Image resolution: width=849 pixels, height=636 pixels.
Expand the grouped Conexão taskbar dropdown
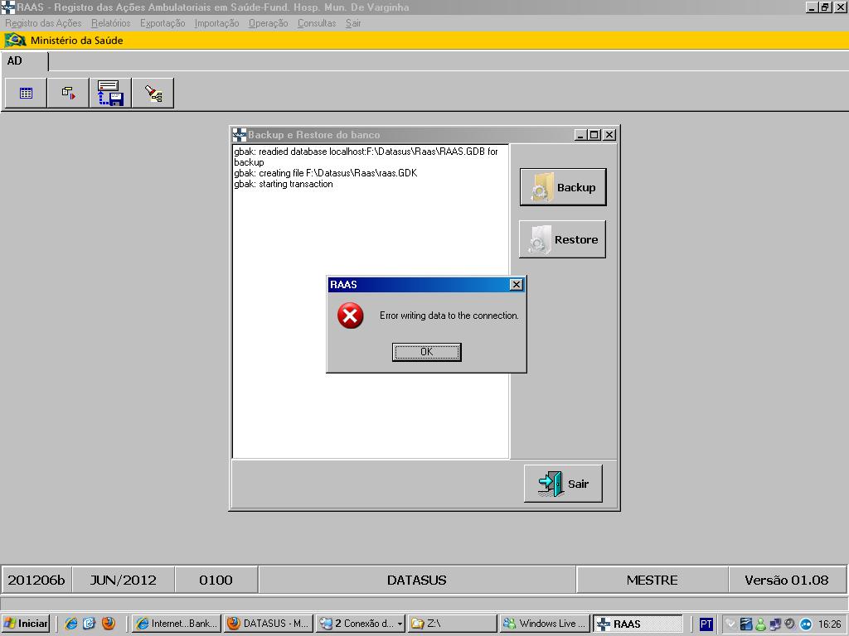[400, 624]
